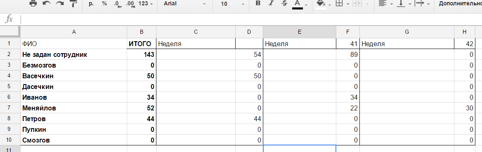Open the font size 10 dropdown
This screenshot has width=482, height=152.
pyautogui.click(x=232, y=4)
